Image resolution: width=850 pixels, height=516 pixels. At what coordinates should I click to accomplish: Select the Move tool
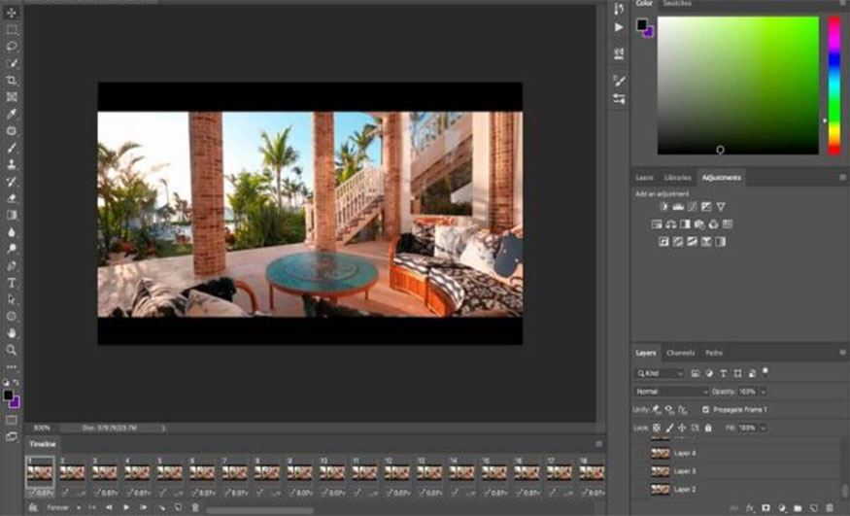click(12, 13)
